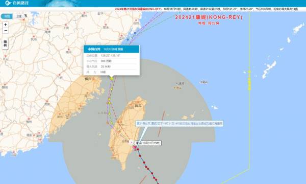Click the 台北 city label
The image size is (306, 184).
138,105
